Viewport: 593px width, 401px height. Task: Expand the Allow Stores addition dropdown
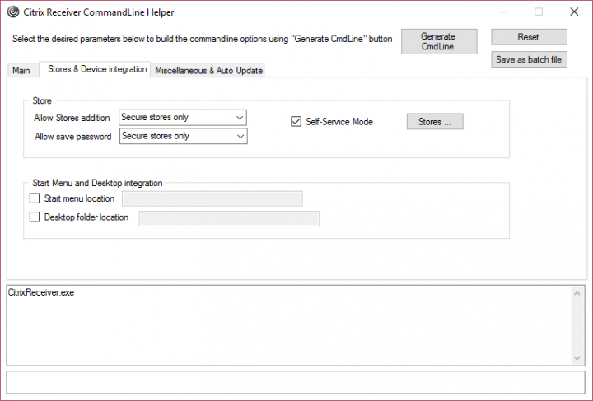click(240, 118)
